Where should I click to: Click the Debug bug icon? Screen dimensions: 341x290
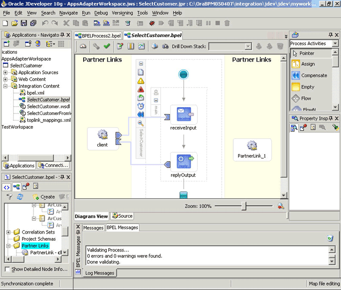pos(152,23)
